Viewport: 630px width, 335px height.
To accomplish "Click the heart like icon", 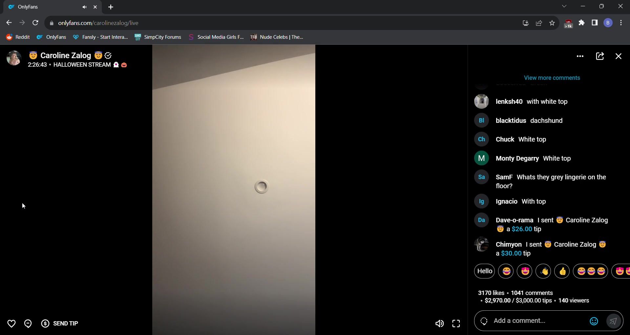I will pyautogui.click(x=11, y=324).
